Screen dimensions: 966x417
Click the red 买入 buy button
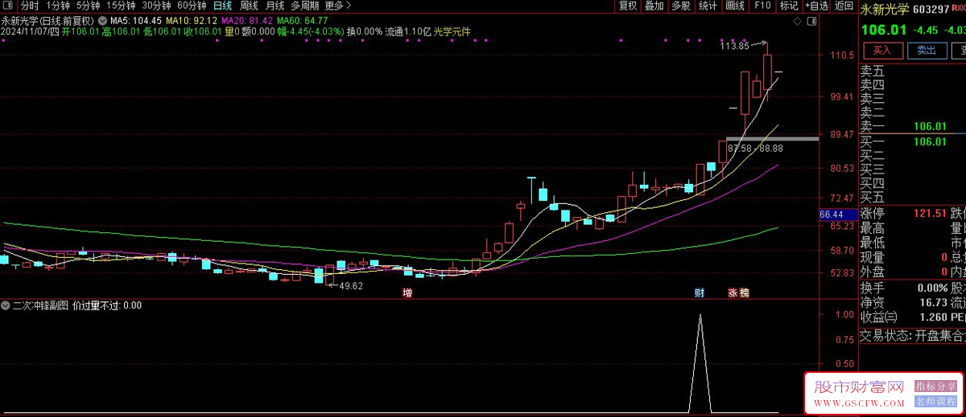click(x=883, y=50)
